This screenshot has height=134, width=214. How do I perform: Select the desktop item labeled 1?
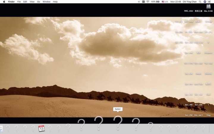click(208, 105)
